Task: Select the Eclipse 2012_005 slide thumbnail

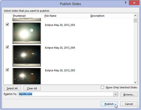Action: pyautogui.click(x=27, y=76)
